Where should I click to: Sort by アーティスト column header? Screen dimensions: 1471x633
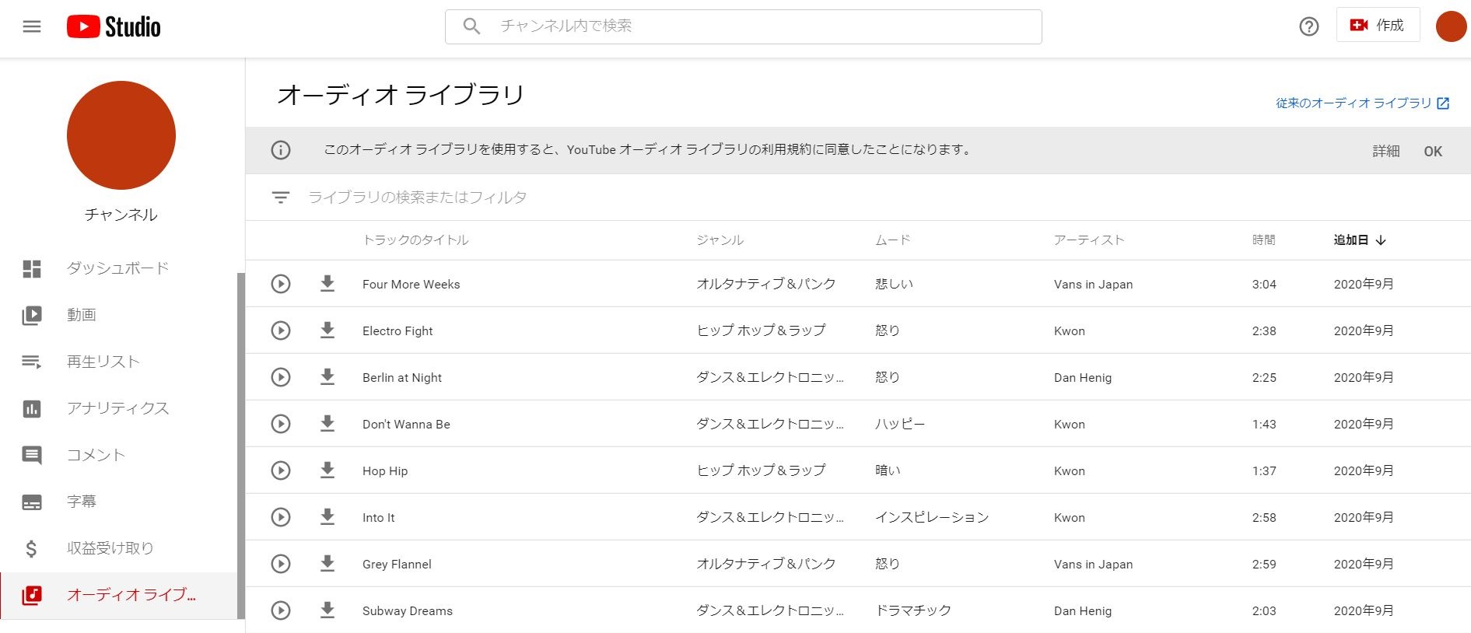coord(1089,240)
